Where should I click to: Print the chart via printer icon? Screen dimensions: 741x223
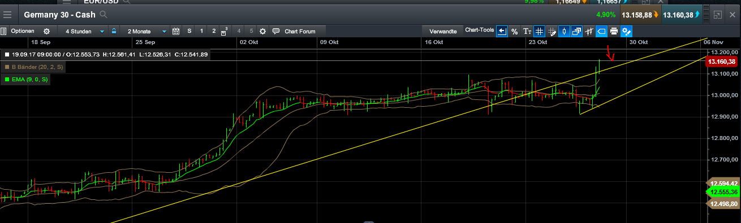coord(614,31)
